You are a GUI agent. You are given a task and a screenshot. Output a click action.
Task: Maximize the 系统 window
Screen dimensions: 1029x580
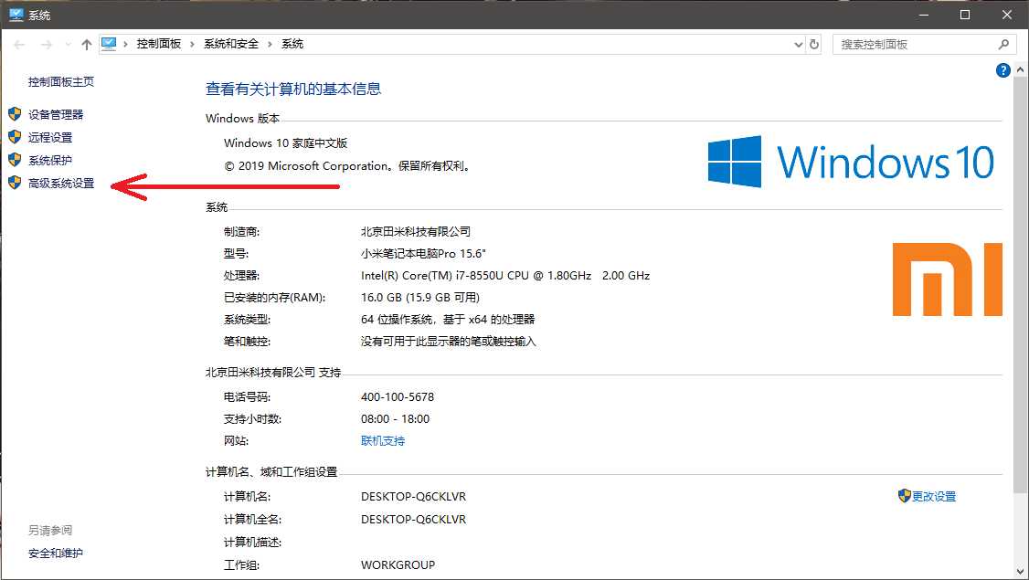(965, 15)
